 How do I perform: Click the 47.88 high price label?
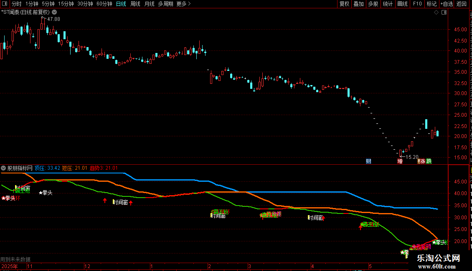click(x=53, y=19)
